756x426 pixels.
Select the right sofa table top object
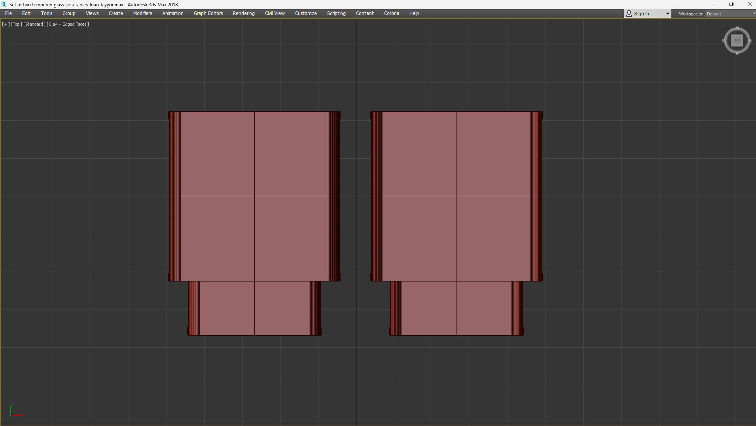pos(457,196)
